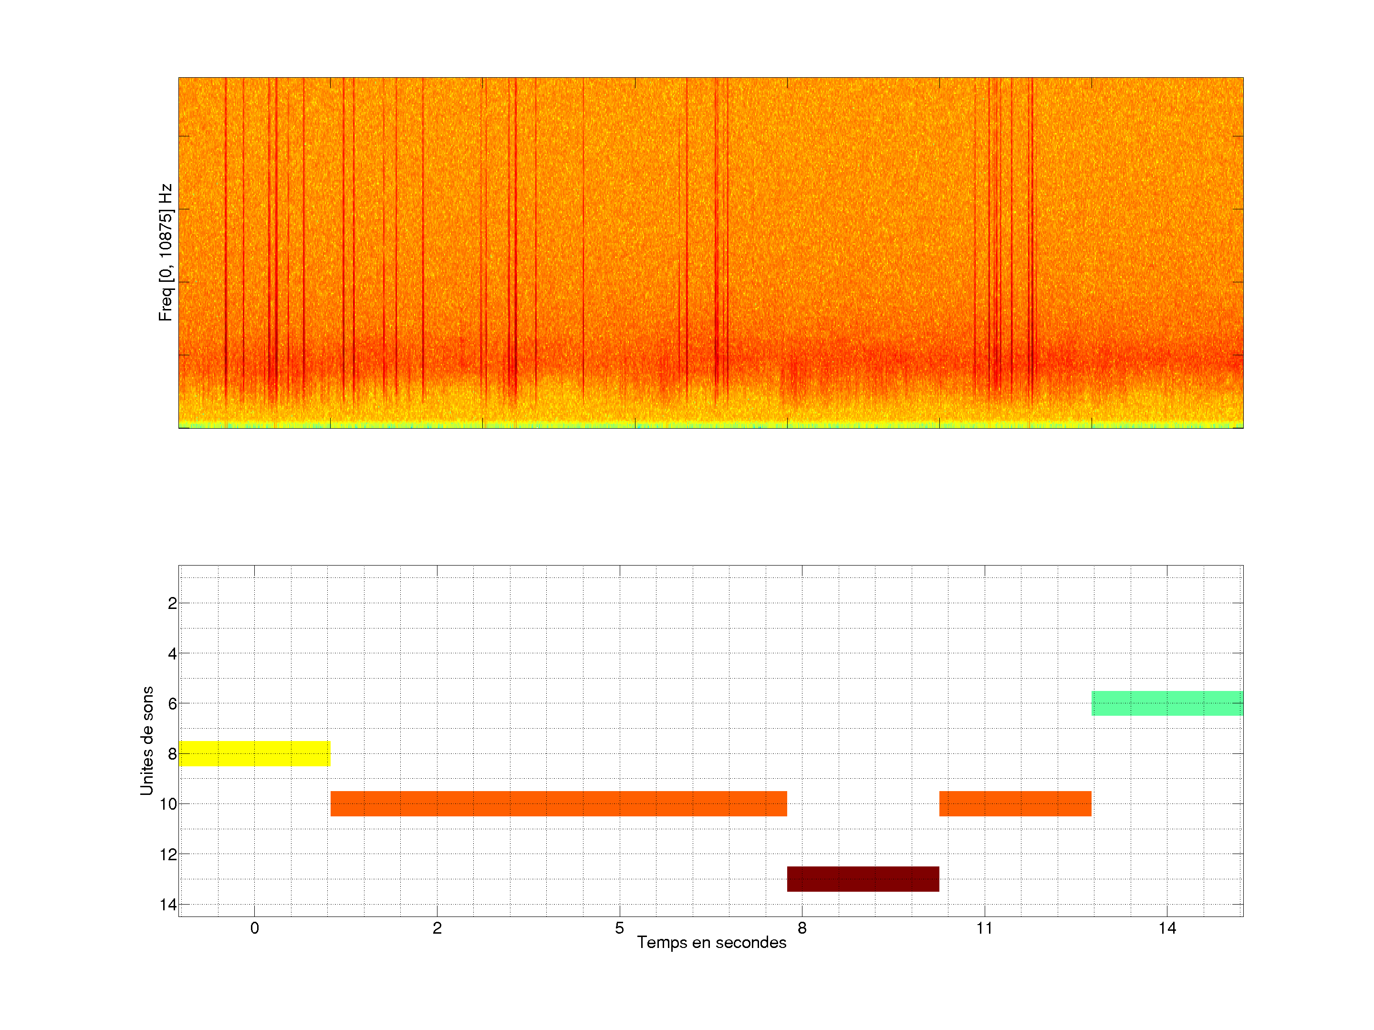Viewport: 1374px width, 1030px height.
Task: Click x-axis tick label 8
Action: tap(802, 928)
